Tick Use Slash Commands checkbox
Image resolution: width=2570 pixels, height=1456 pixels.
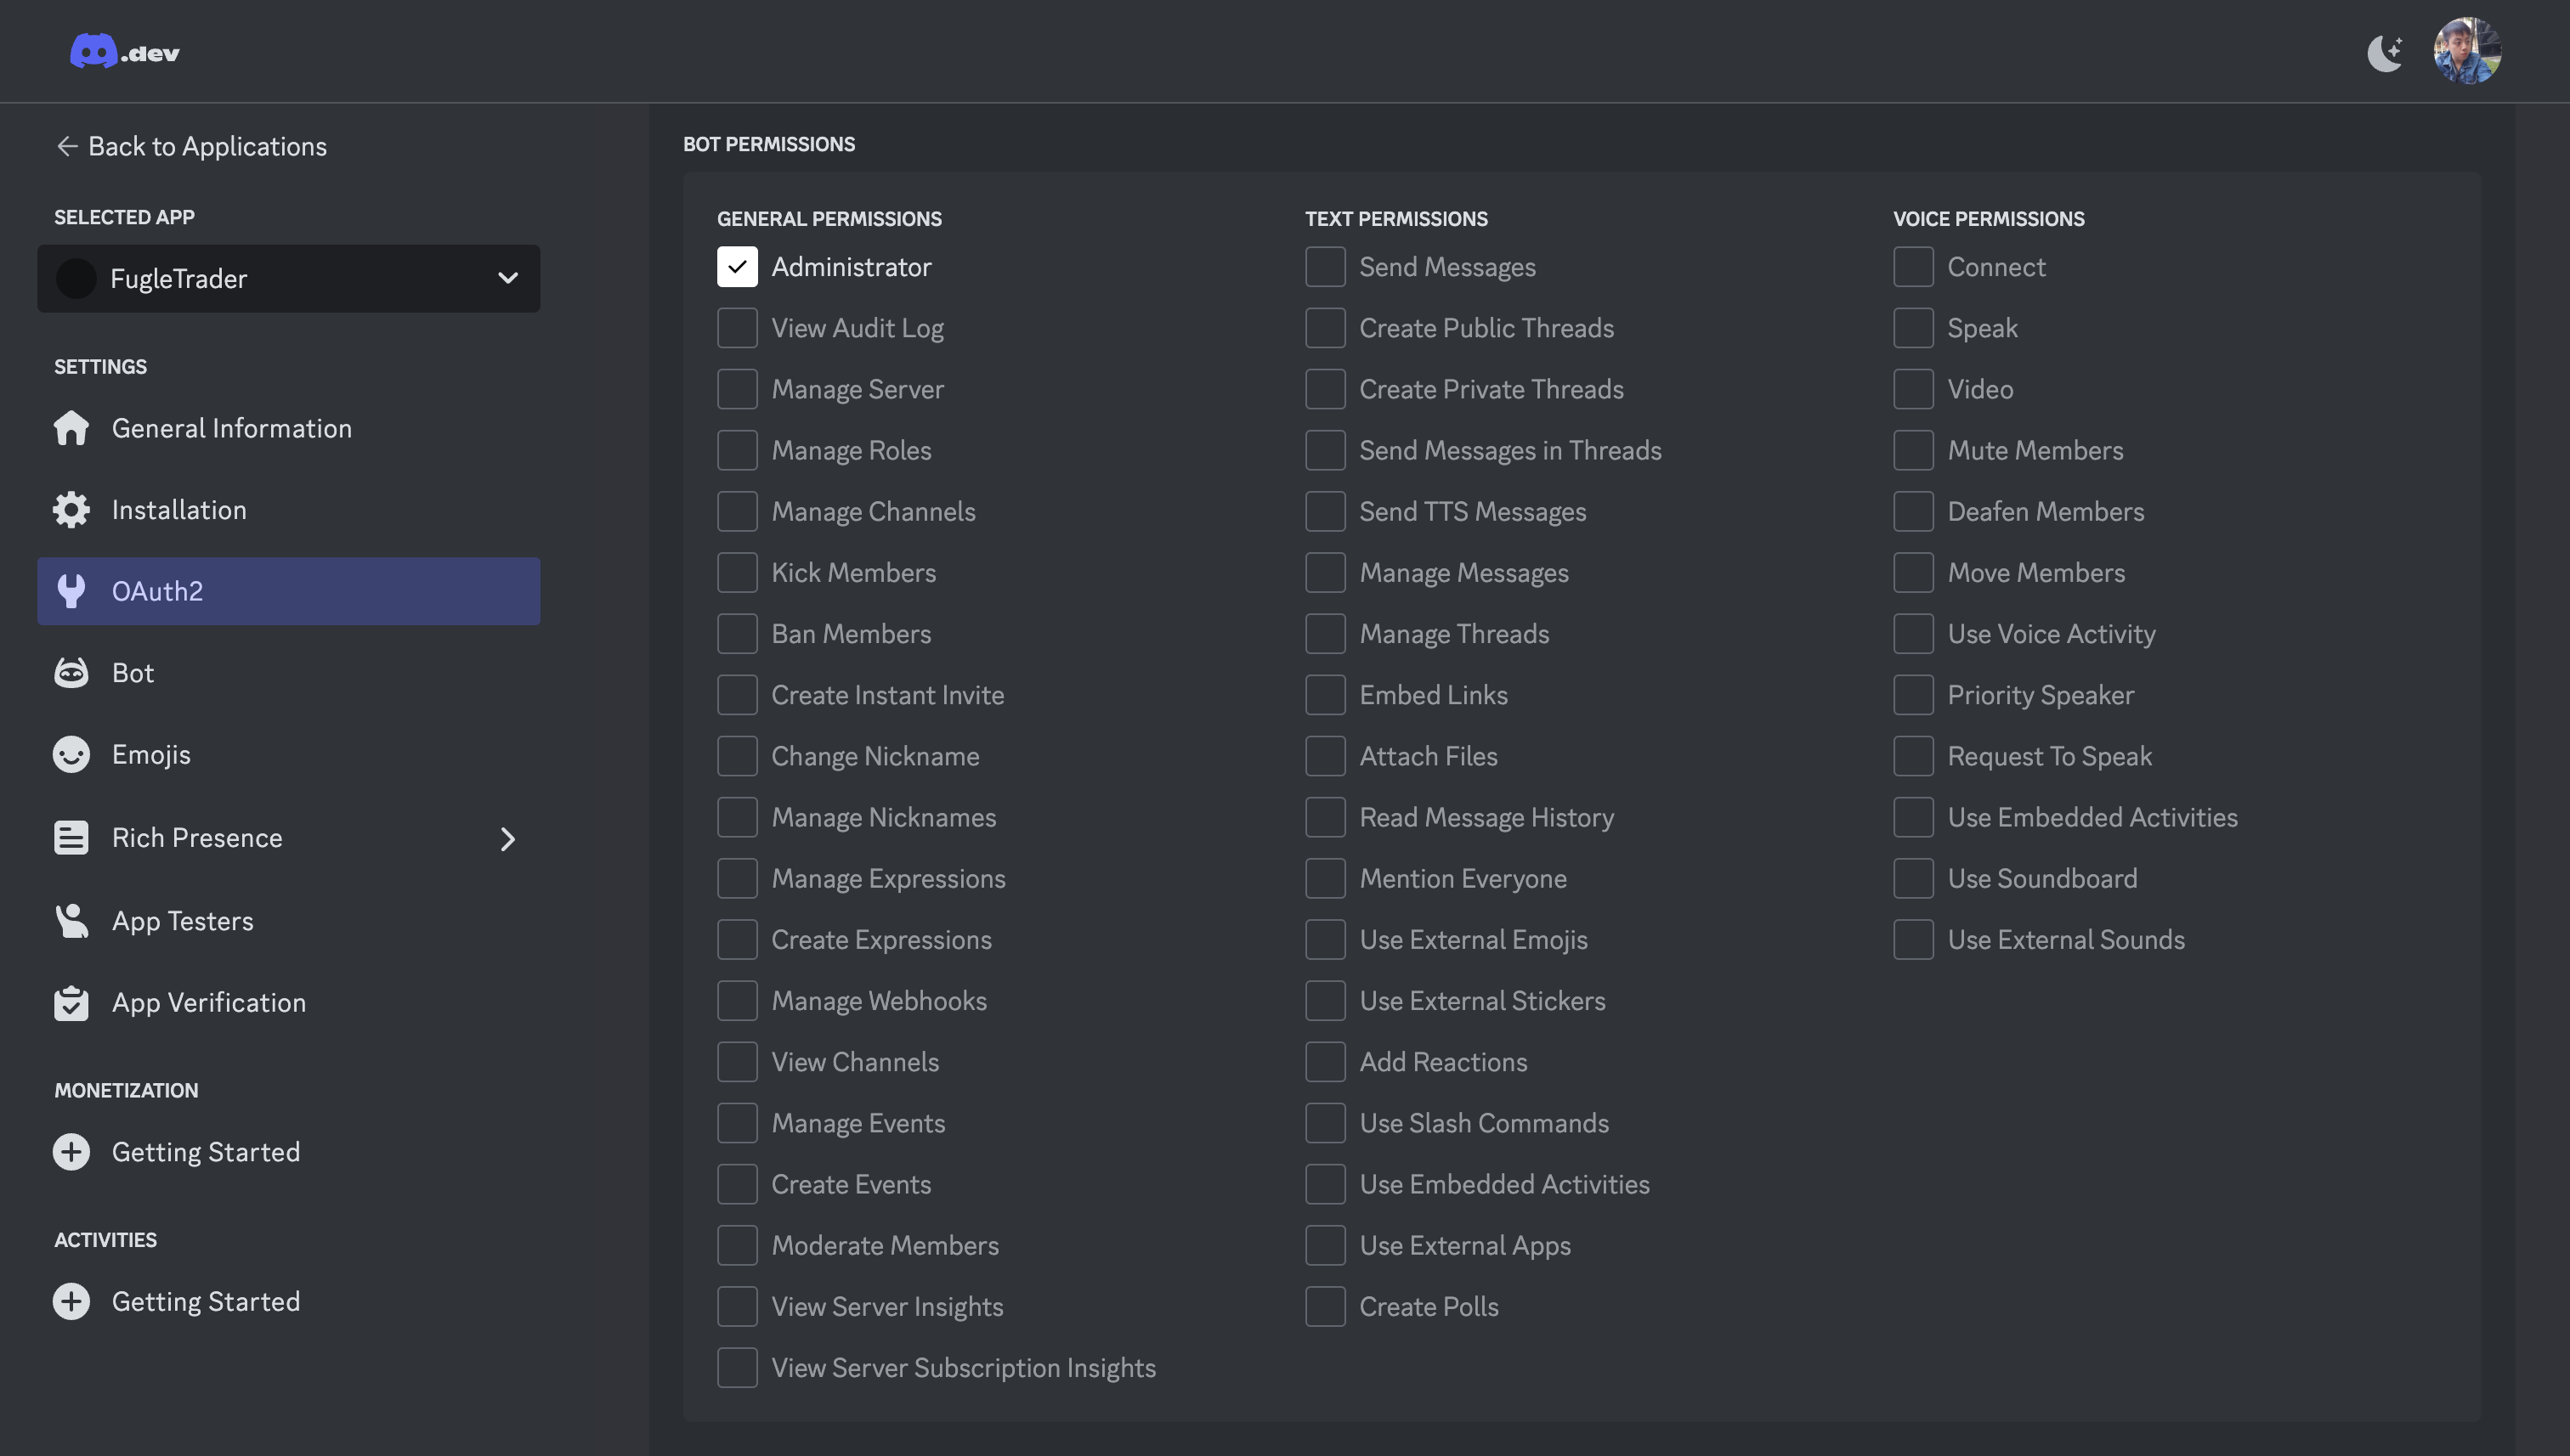(x=1326, y=1123)
